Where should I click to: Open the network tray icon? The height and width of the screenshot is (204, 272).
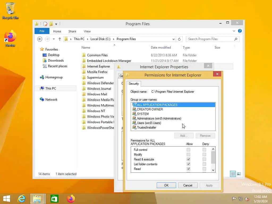pyautogui.click(x=240, y=199)
